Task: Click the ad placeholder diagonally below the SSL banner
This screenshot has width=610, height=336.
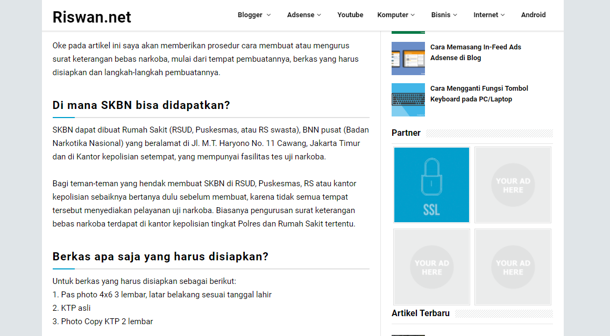Action: tap(513, 267)
